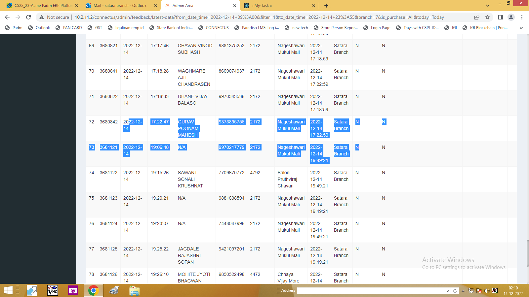Open the CONNECTUS bookmark
The height and width of the screenshot is (297, 529).
(x=214, y=28)
